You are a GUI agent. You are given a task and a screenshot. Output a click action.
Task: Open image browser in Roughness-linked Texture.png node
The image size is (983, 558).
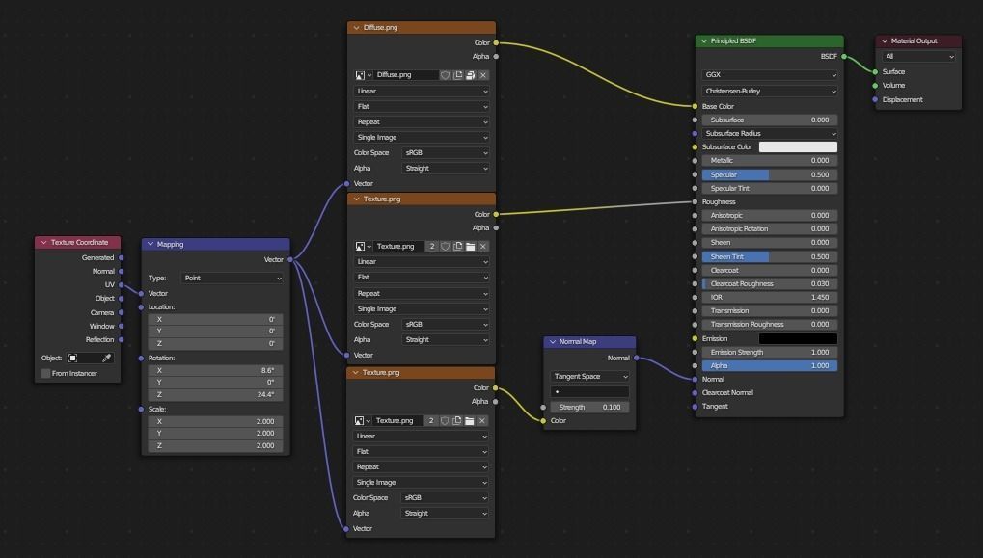point(363,247)
